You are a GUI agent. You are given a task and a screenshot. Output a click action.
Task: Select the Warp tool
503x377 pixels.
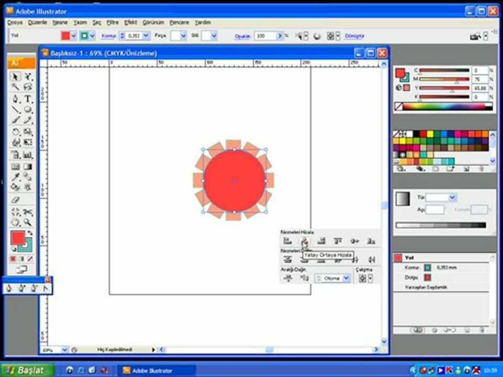(15, 142)
